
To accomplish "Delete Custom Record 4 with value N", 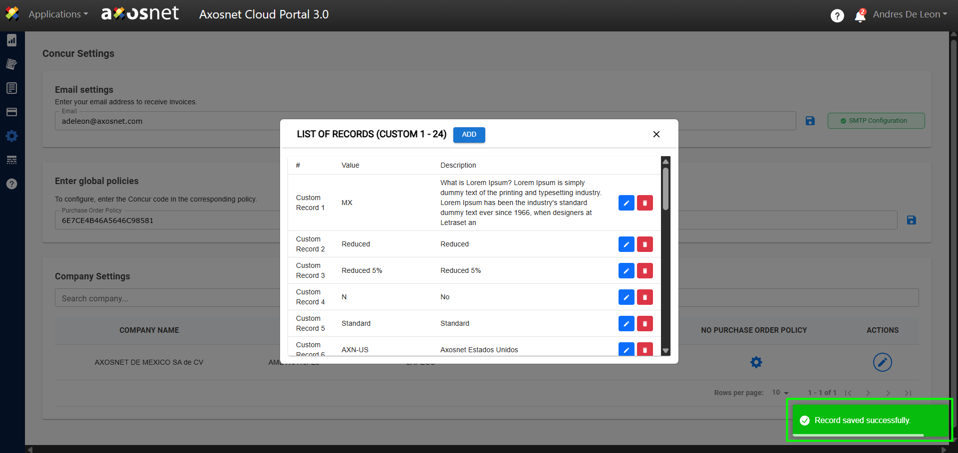I will click(644, 297).
